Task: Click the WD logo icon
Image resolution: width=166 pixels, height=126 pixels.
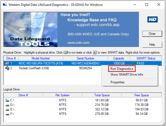Action: click(x=152, y=20)
